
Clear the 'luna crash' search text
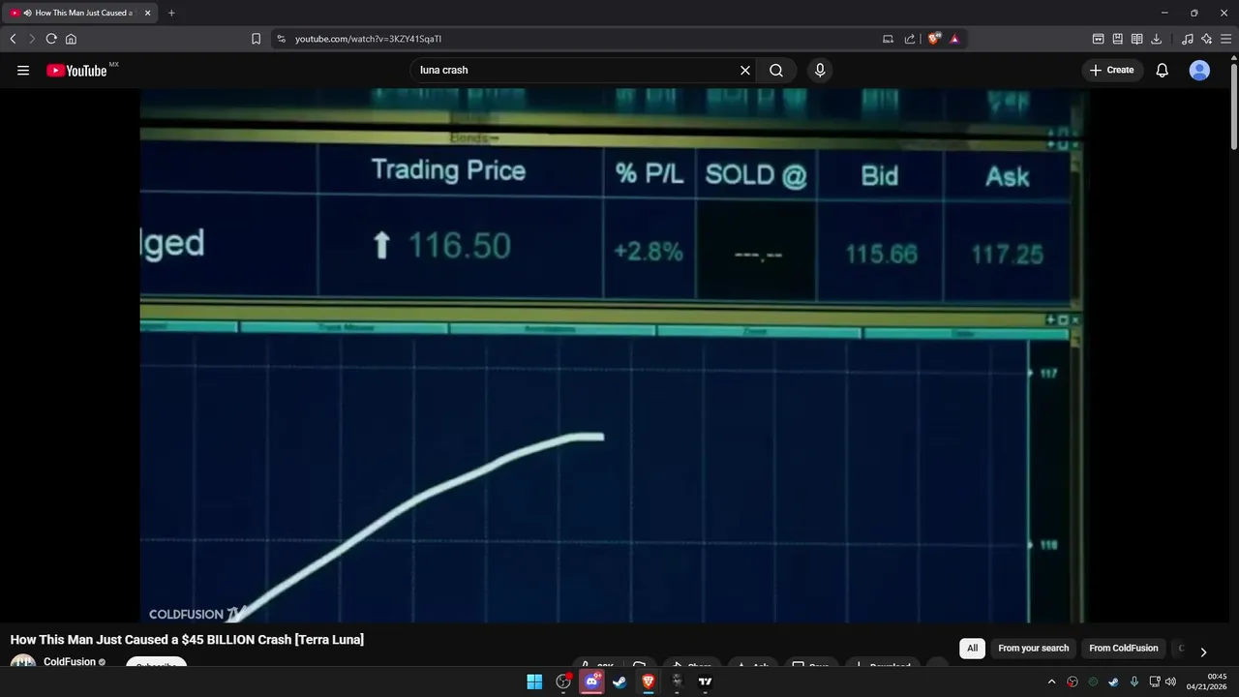745,70
